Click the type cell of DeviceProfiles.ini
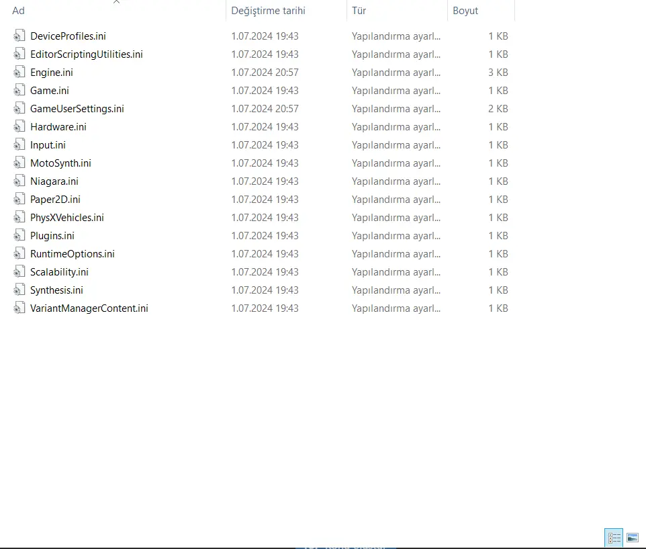Screen dimensions: 646x549 click(396, 36)
